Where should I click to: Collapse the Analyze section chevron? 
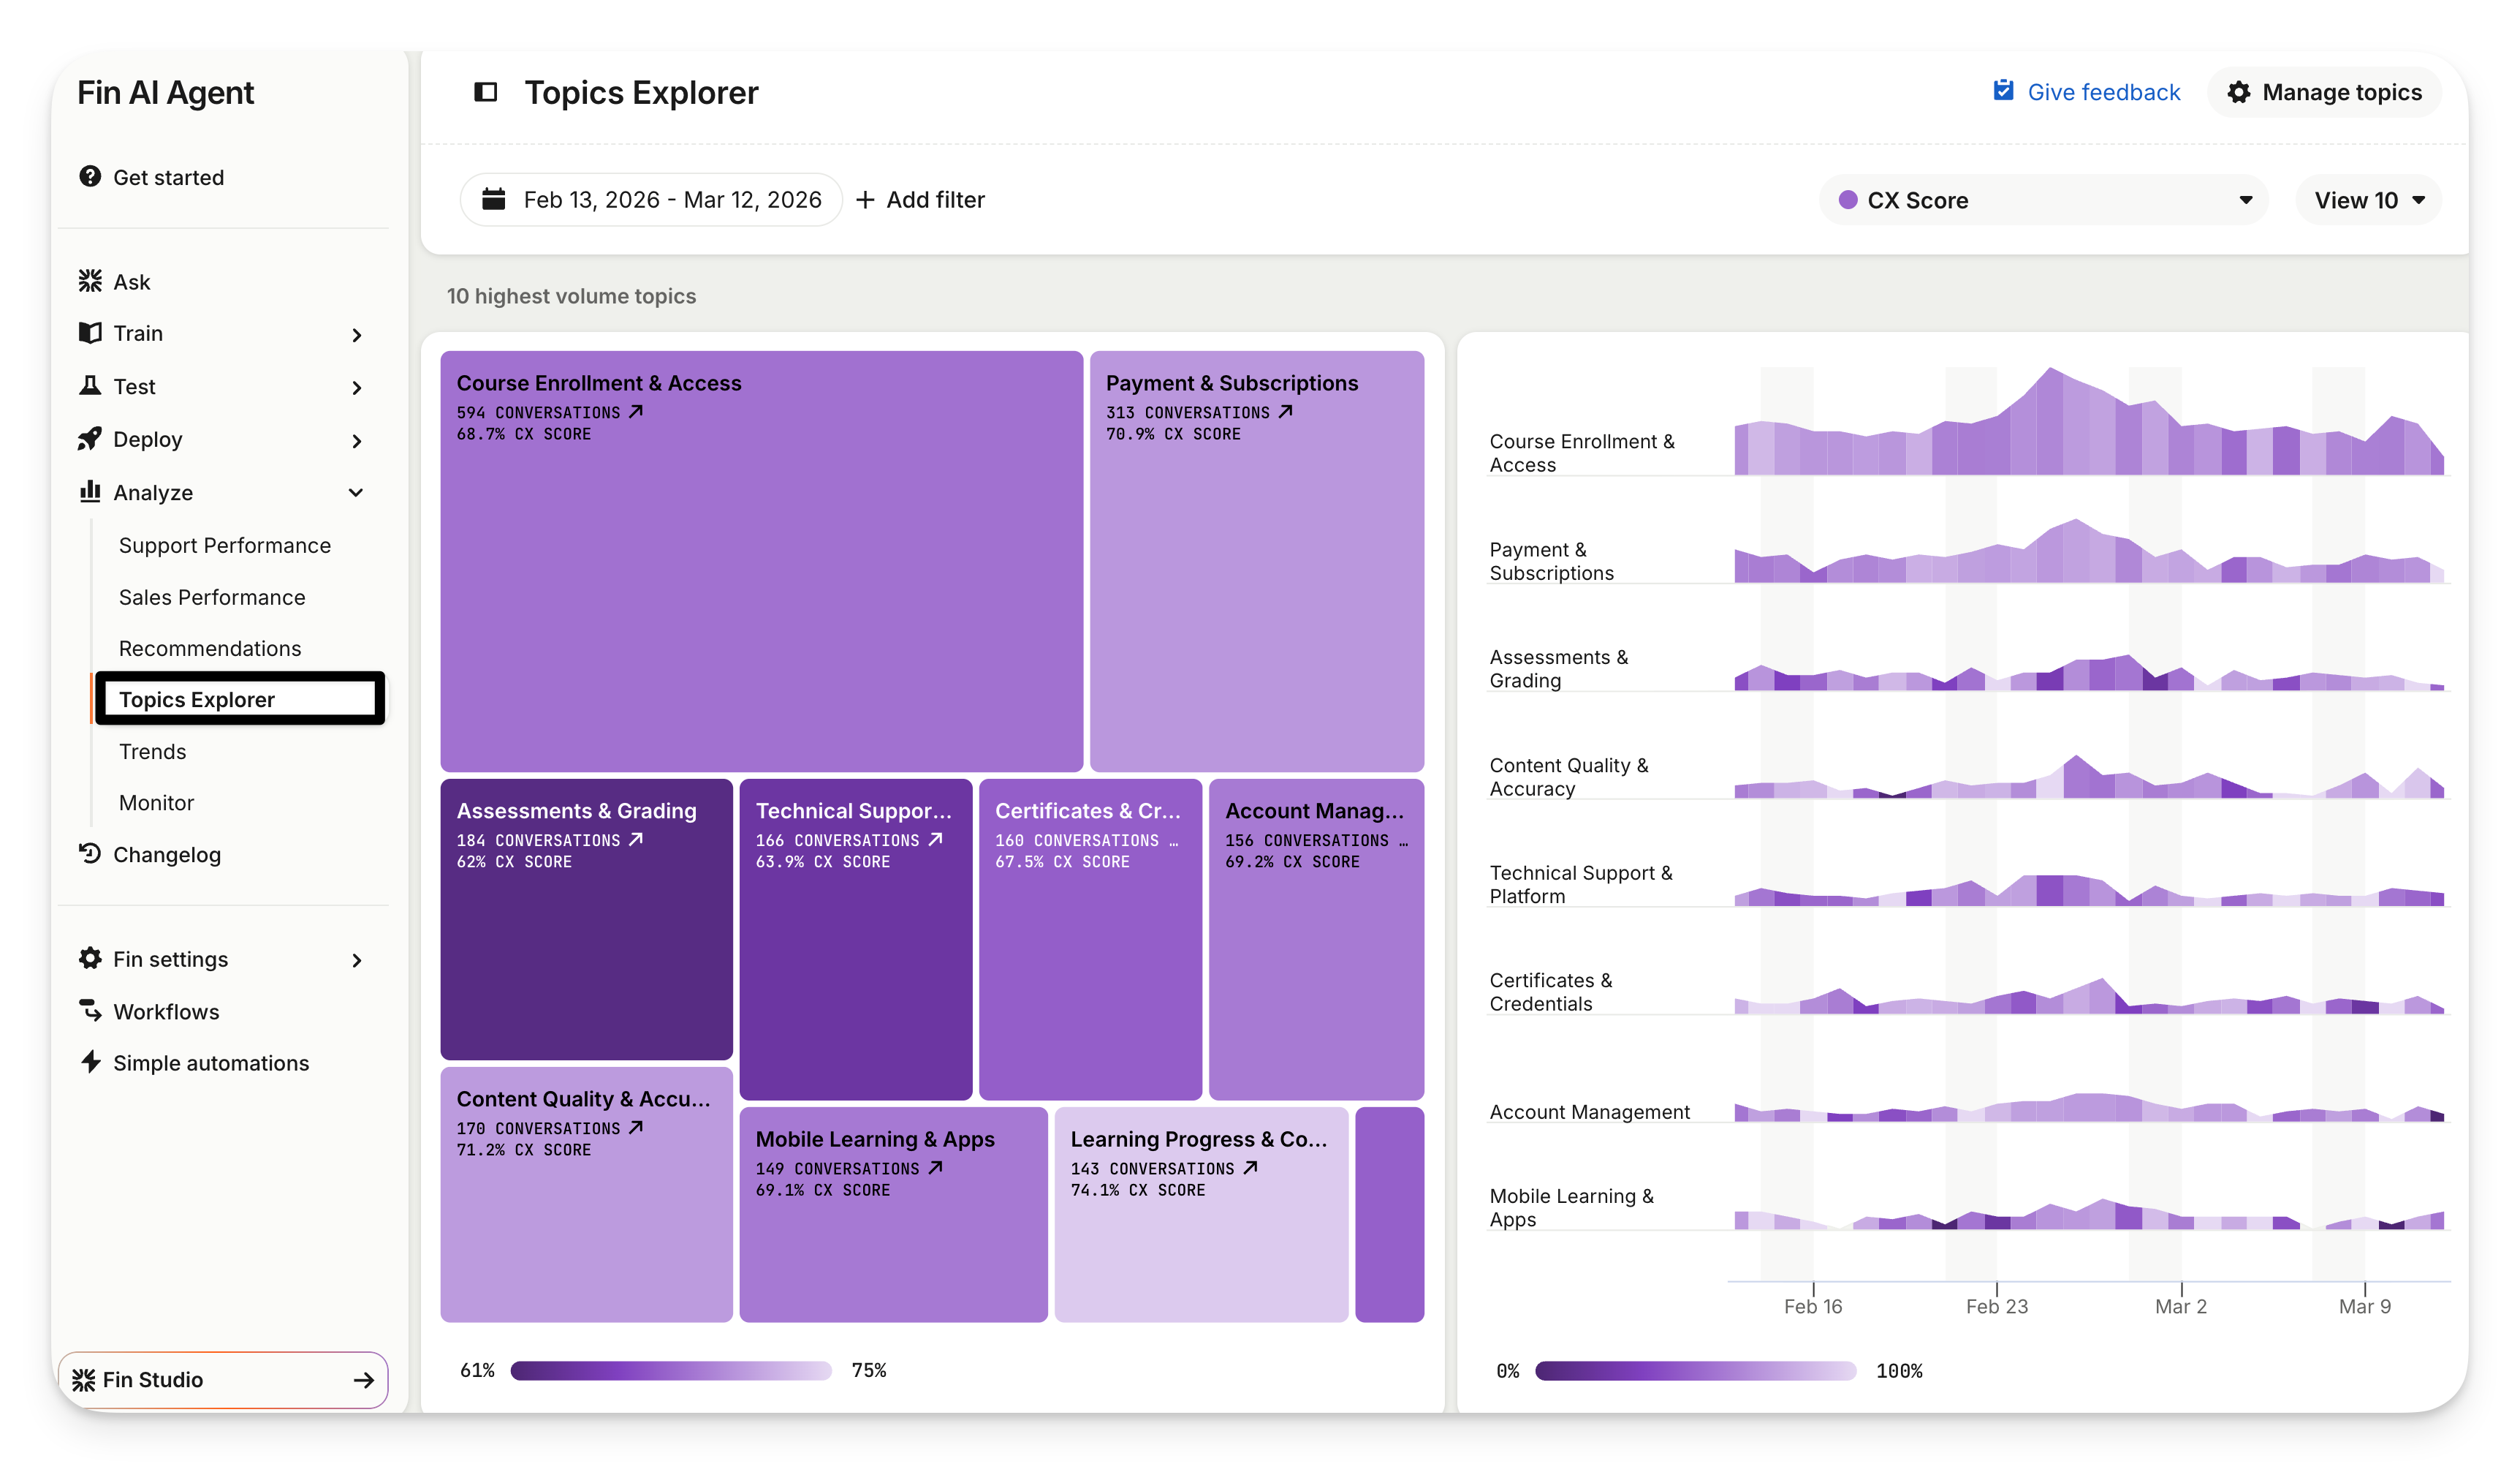[356, 492]
